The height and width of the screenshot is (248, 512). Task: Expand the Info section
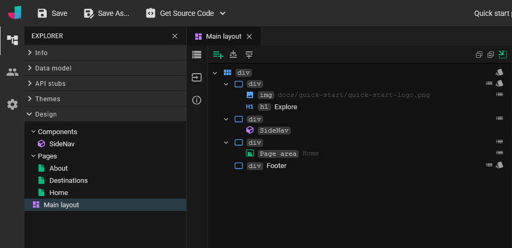[x=105, y=52]
